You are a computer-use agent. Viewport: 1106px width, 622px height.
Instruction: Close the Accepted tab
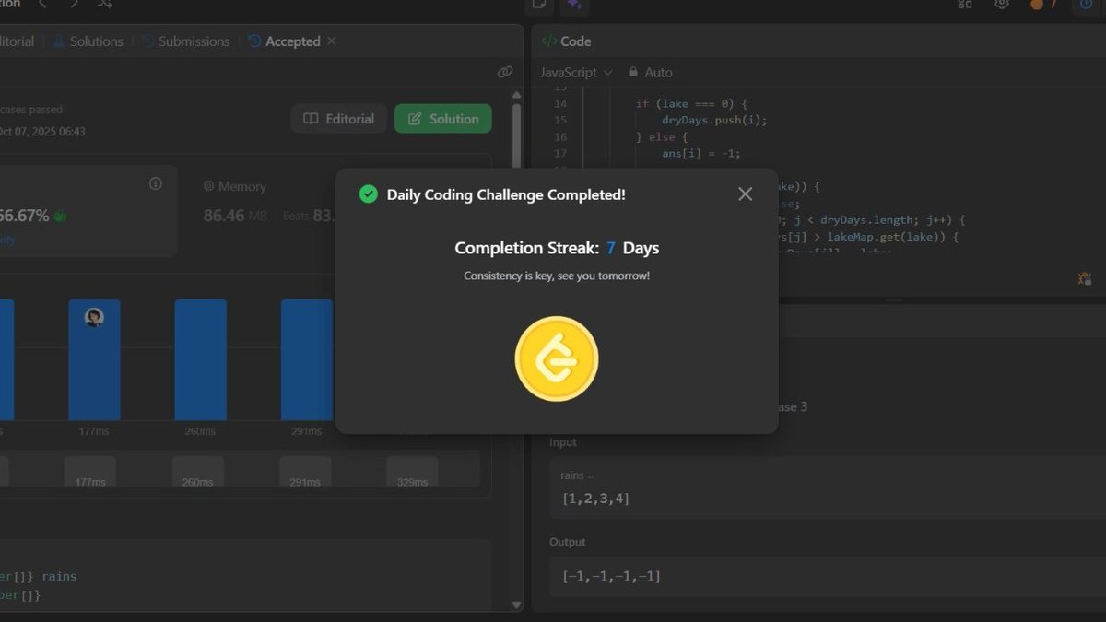332,41
